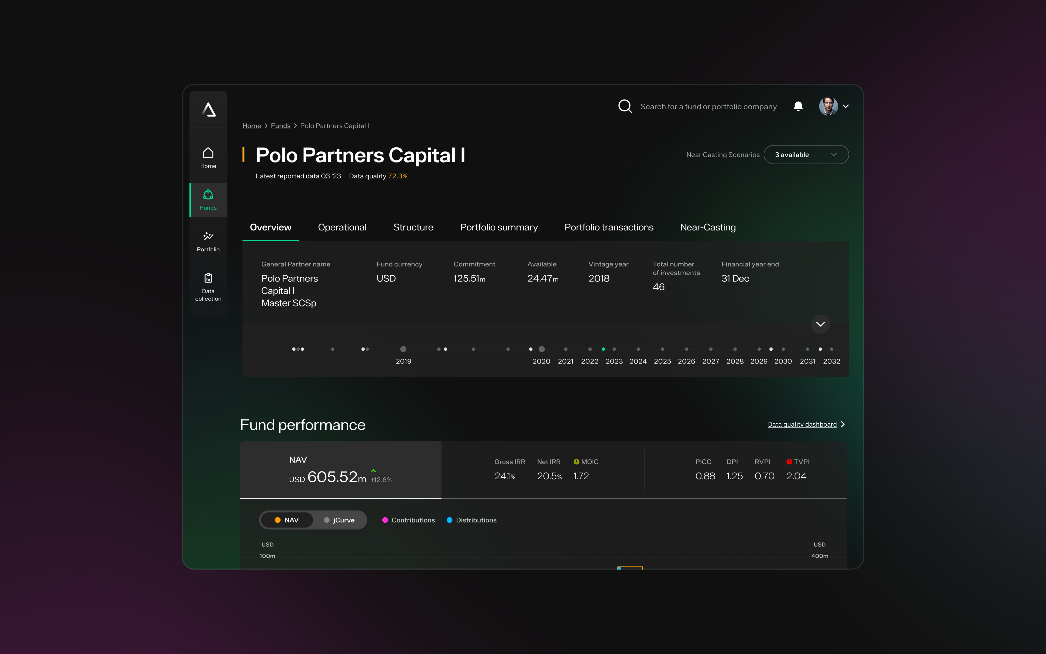The height and width of the screenshot is (654, 1046).
Task: Open the Data quality dashboard link
Action: [802, 424]
